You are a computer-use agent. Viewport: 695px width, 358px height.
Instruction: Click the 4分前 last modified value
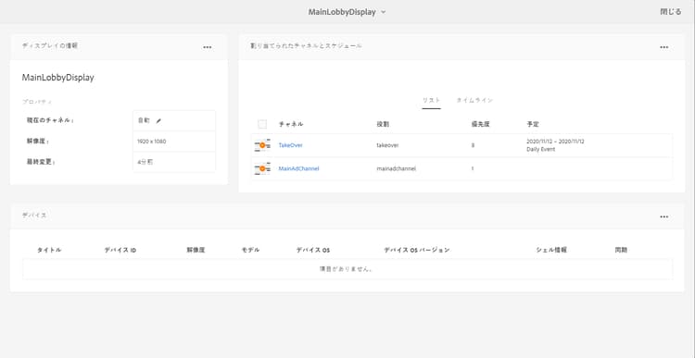click(145, 163)
